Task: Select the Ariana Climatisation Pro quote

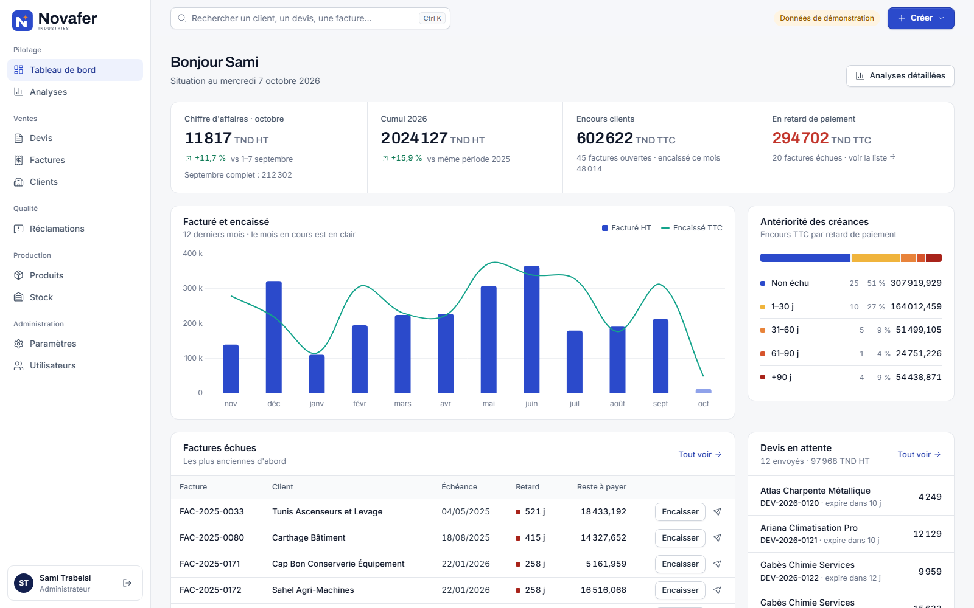Action: (x=851, y=534)
